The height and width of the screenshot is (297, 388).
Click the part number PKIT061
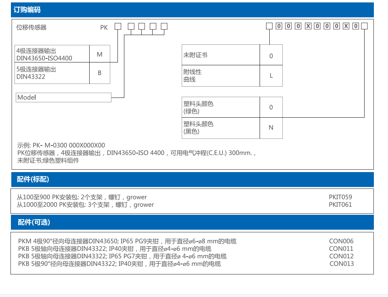(x=340, y=205)
